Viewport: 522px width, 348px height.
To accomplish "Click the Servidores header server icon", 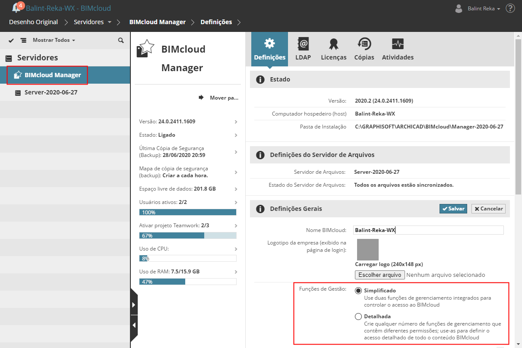I will pyautogui.click(x=9, y=58).
